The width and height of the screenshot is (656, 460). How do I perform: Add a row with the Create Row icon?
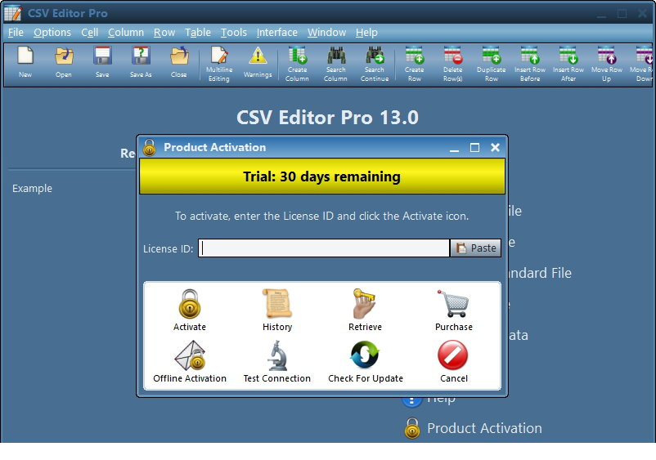414,64
